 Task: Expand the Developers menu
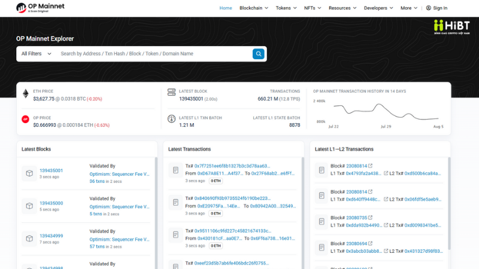378,8
